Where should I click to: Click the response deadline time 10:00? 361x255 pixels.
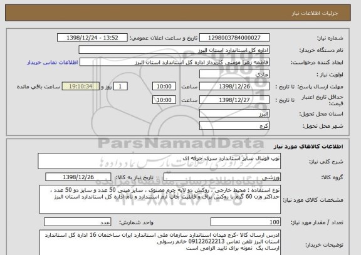pos(164,86)
